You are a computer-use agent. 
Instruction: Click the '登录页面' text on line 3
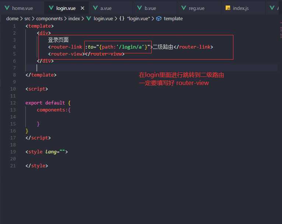click(x=58, y=40)
